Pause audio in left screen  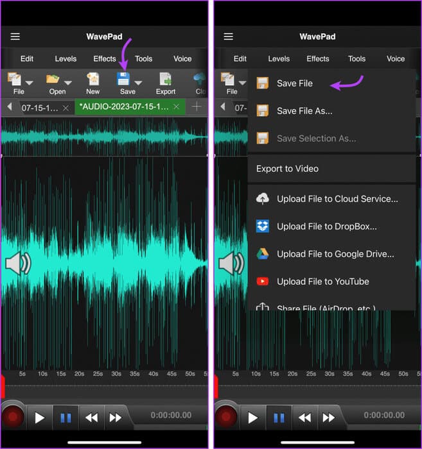(66, 418)
